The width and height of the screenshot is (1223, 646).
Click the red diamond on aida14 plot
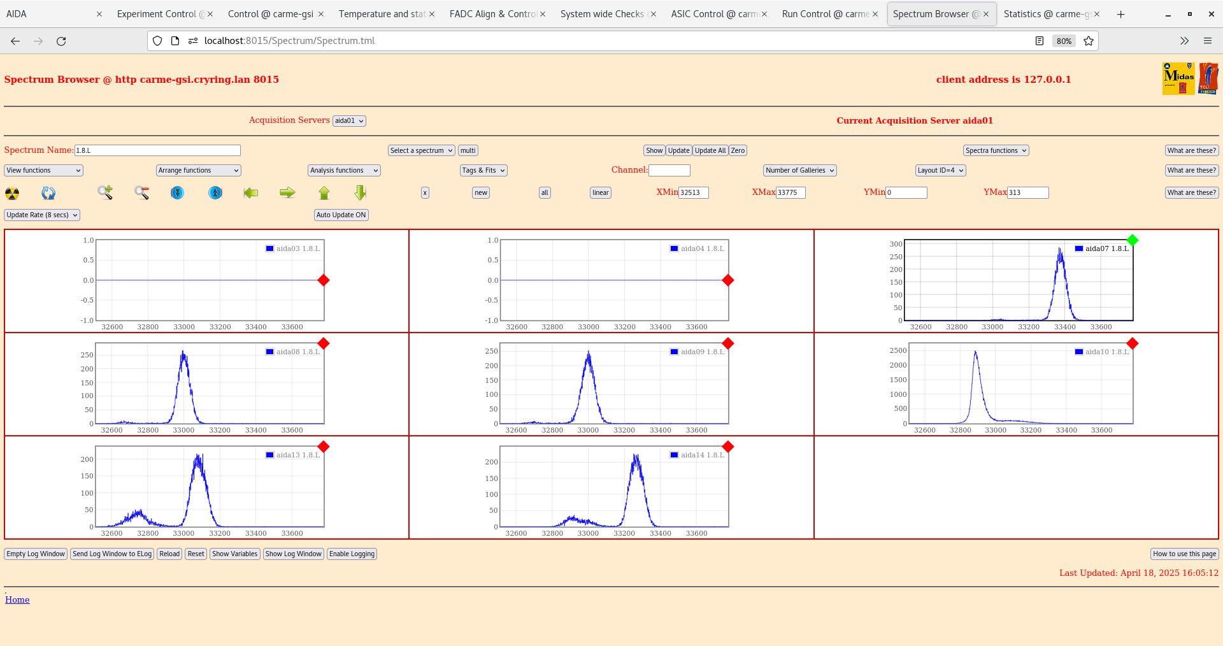tap(728, 447)
